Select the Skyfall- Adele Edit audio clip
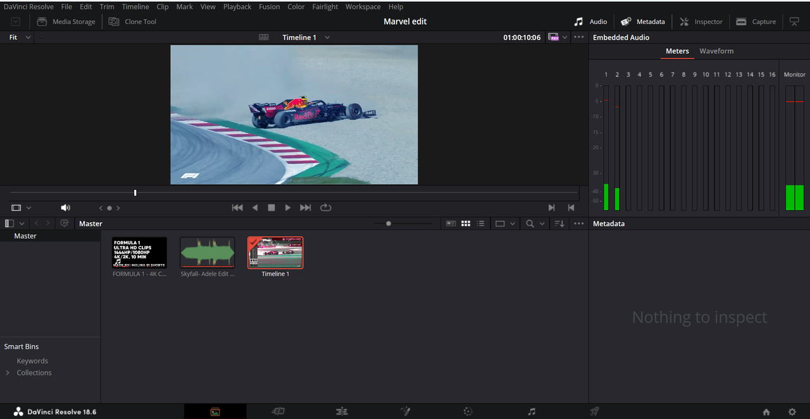 click(208, 253)
